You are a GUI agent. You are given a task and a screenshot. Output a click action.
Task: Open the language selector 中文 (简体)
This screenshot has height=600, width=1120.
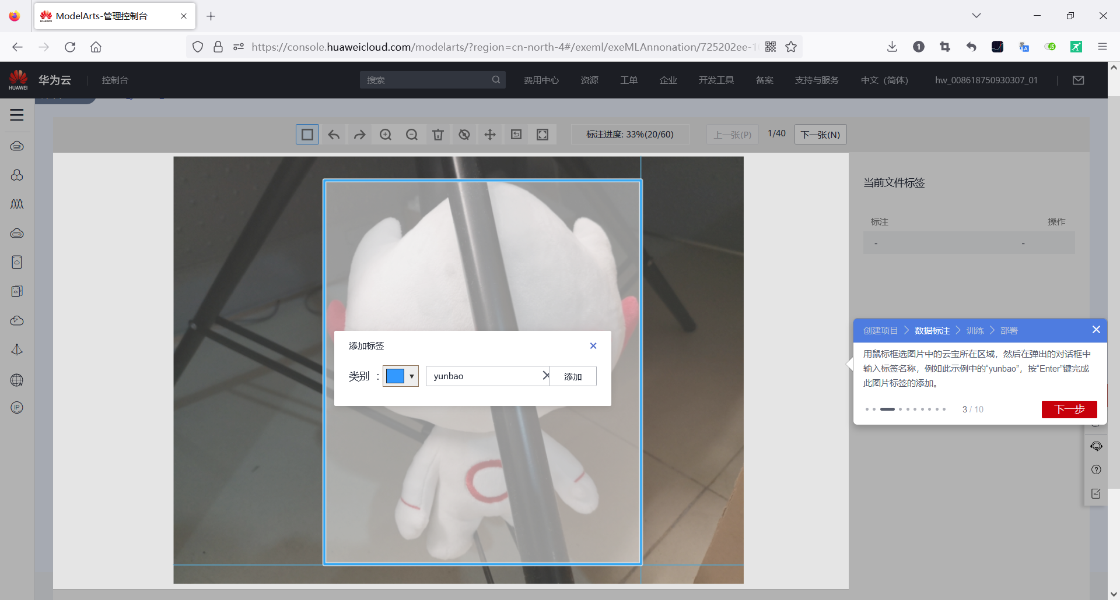[884, 80]
